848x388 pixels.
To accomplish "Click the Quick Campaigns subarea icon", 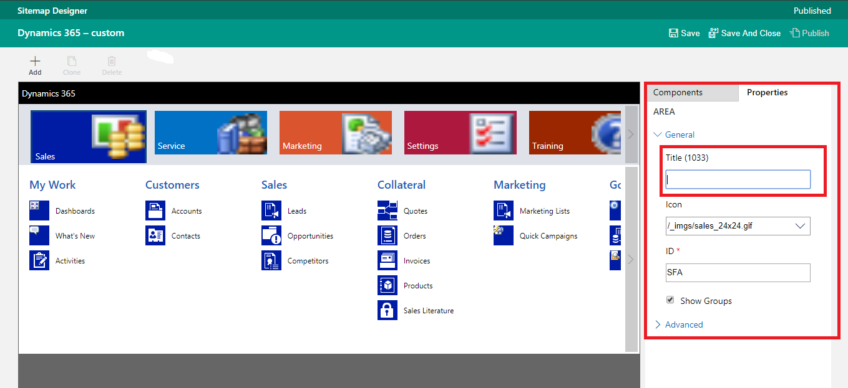I will coord(504,235).
